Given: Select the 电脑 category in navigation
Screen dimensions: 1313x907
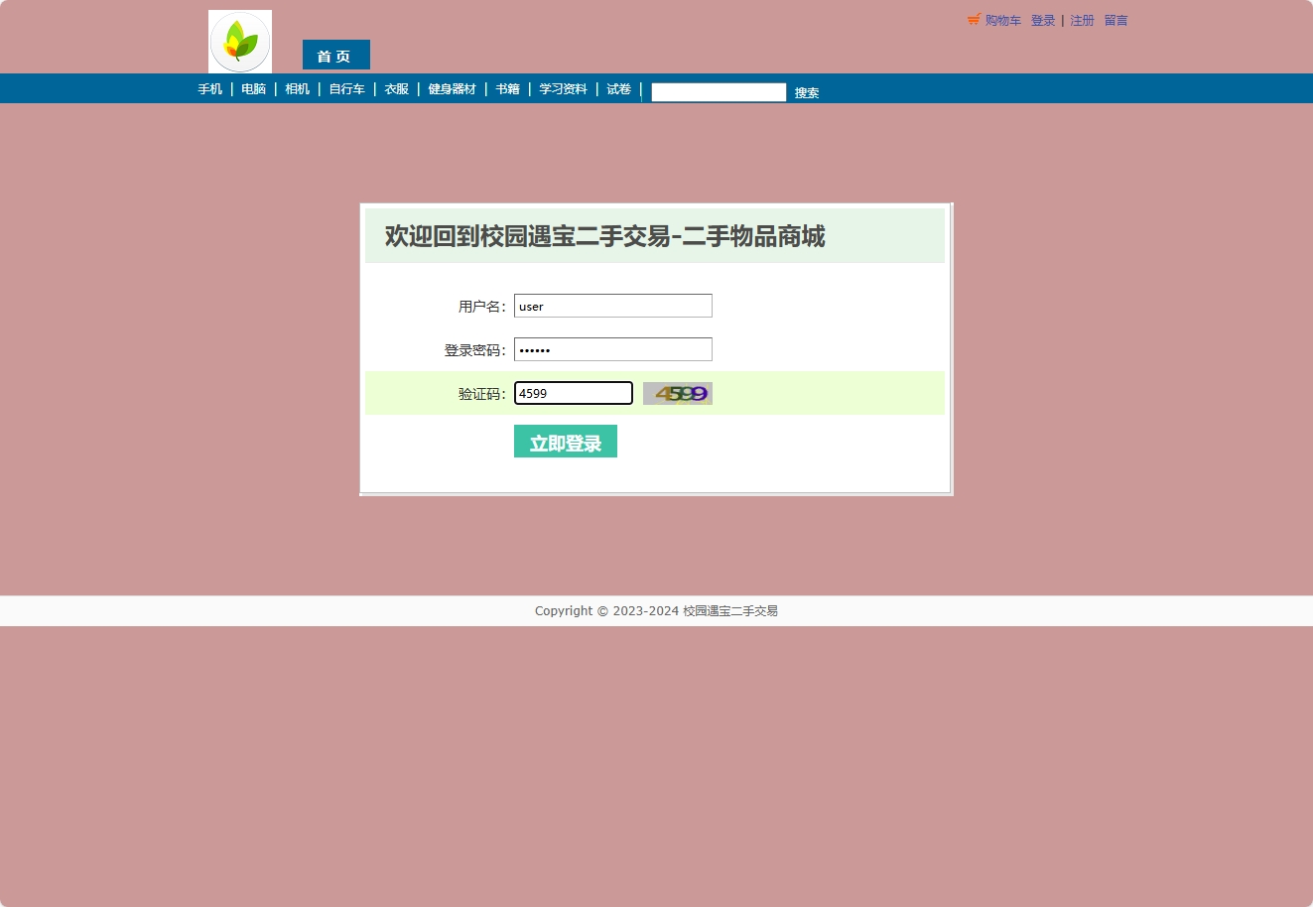Looking at the screenshot, I should [253, 88].
